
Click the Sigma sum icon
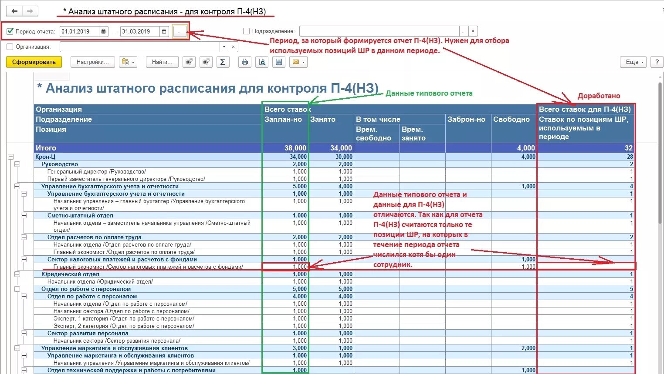pyautogui.click(x=223, y=62)
